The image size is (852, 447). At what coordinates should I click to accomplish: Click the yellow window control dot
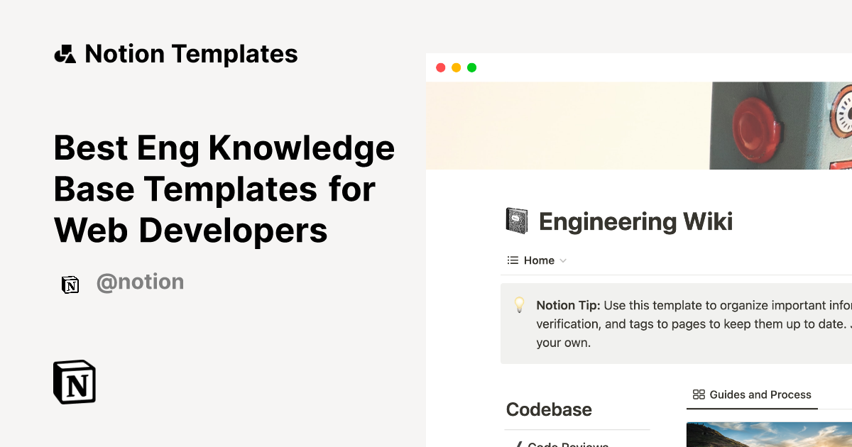pos(456,67)
